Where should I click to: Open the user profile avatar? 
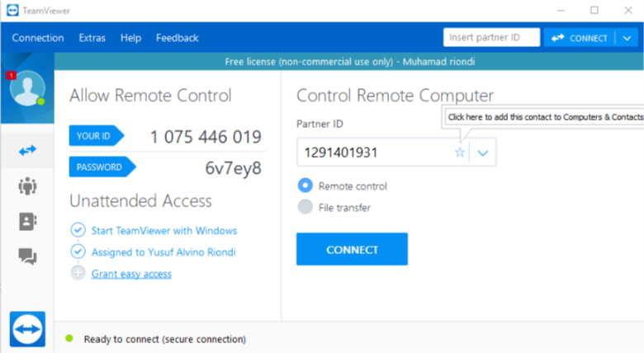[x=27, y=88]
